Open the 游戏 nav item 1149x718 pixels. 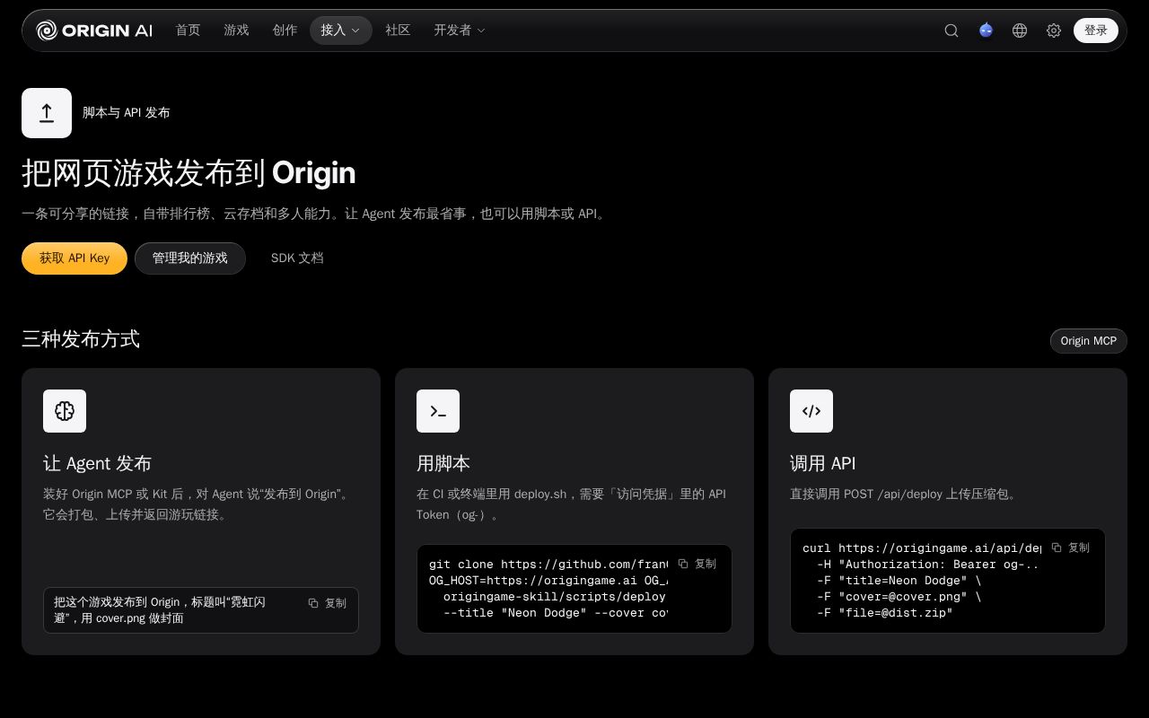[x=236, y=31]
